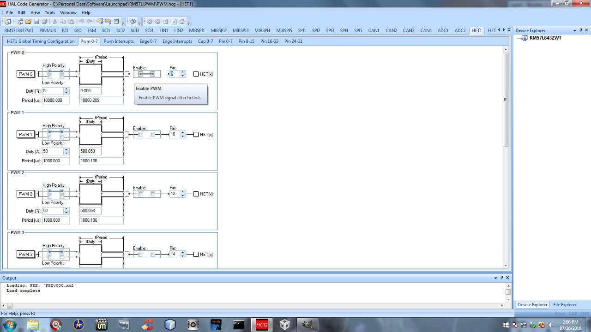This screenshot has width=591, height=332.
Task: Click the Open project folder toolbar icon
Action: point(29,22)
